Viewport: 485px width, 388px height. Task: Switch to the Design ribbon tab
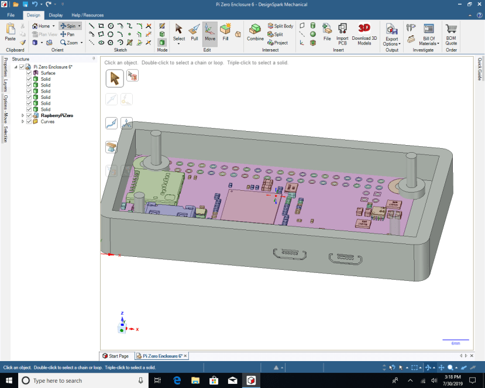pyautogui.click(x=33, y=15)
